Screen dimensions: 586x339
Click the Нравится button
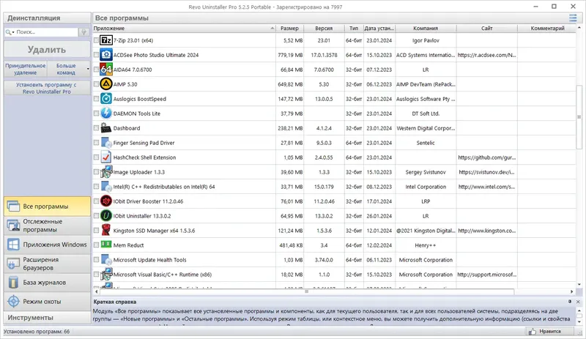click(x=550, y=331)
